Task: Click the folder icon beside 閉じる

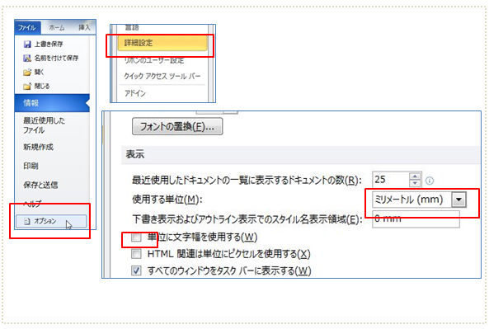Action: 27,86
